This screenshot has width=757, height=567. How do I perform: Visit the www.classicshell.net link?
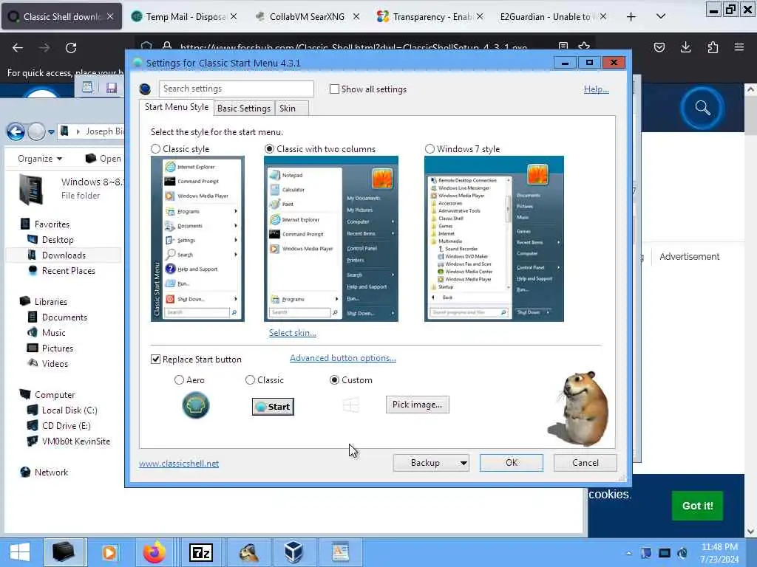(x=179, y=464)
